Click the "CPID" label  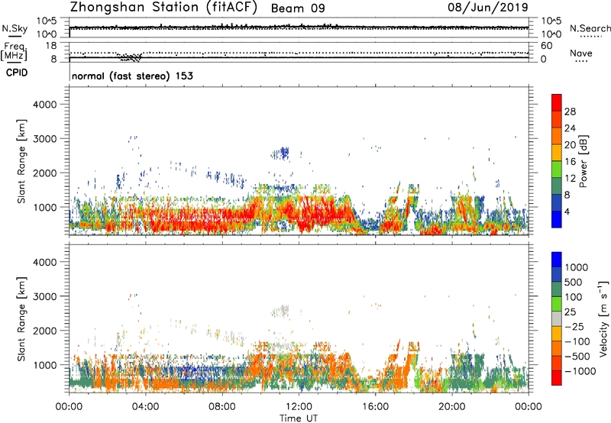tap(17, 73)
